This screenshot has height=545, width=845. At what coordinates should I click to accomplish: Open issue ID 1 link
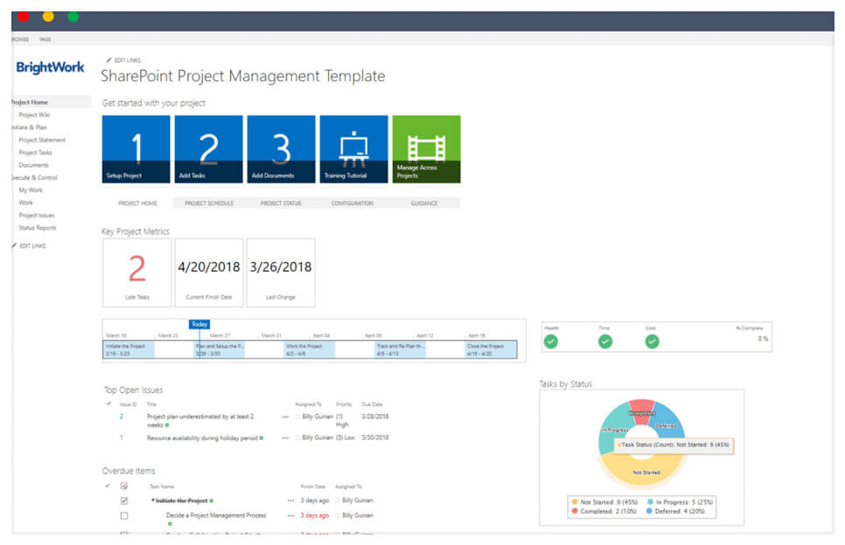(122, 438)
